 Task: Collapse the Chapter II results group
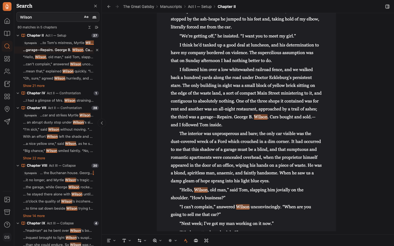coord(18,36)
